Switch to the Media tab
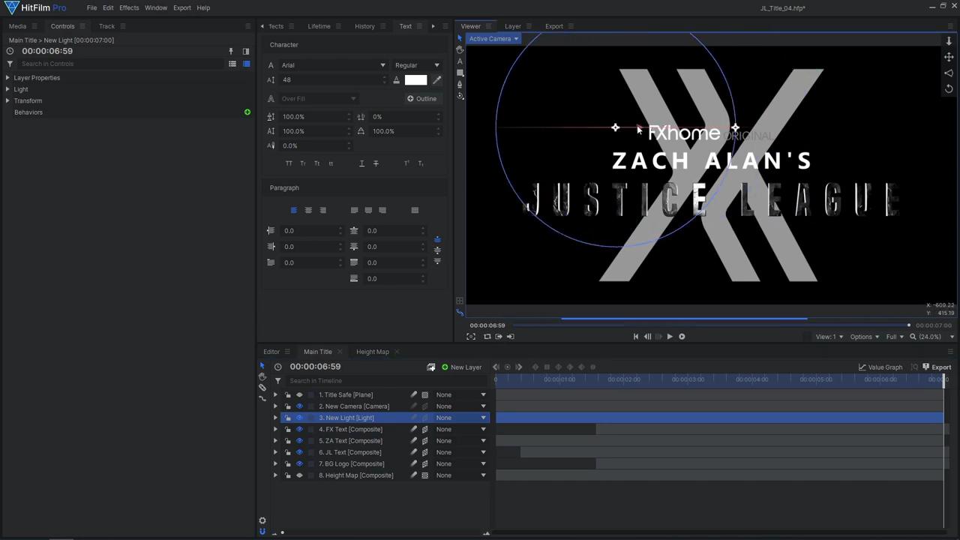 17,26
